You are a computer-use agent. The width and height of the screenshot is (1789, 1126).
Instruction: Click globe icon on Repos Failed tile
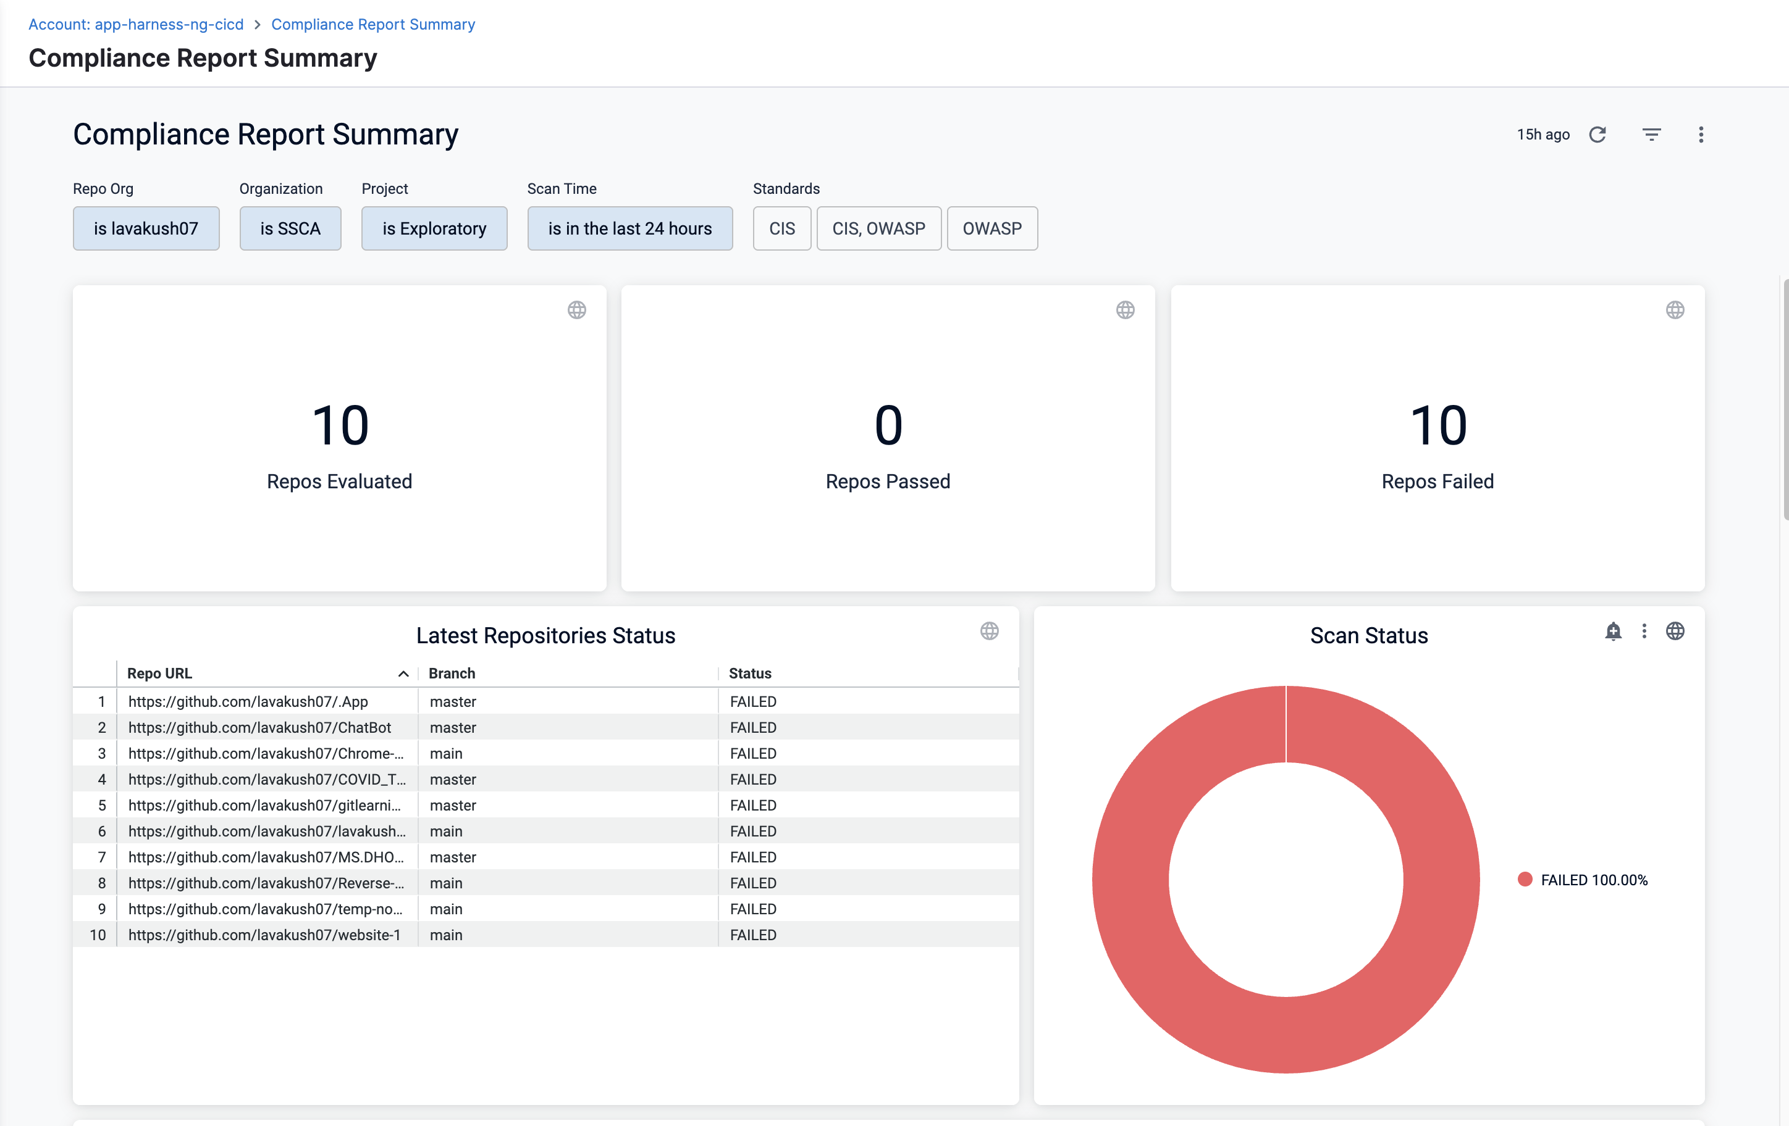(x=1675, y=311)
